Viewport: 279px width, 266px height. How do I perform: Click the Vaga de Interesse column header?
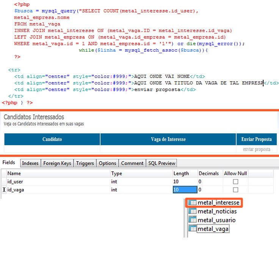[x=168, y=139]
